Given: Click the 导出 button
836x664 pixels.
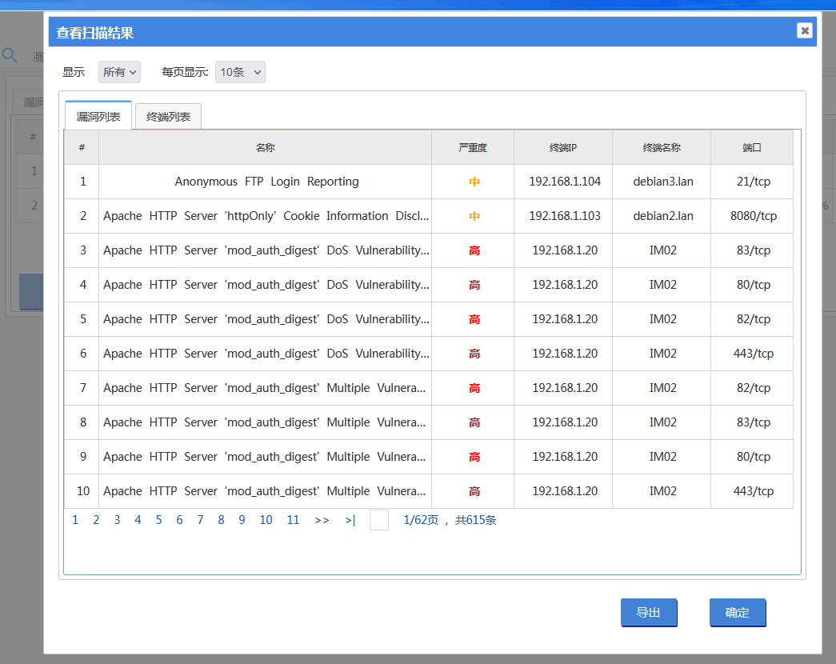Looking at the screenshot, I should (649, 613).
